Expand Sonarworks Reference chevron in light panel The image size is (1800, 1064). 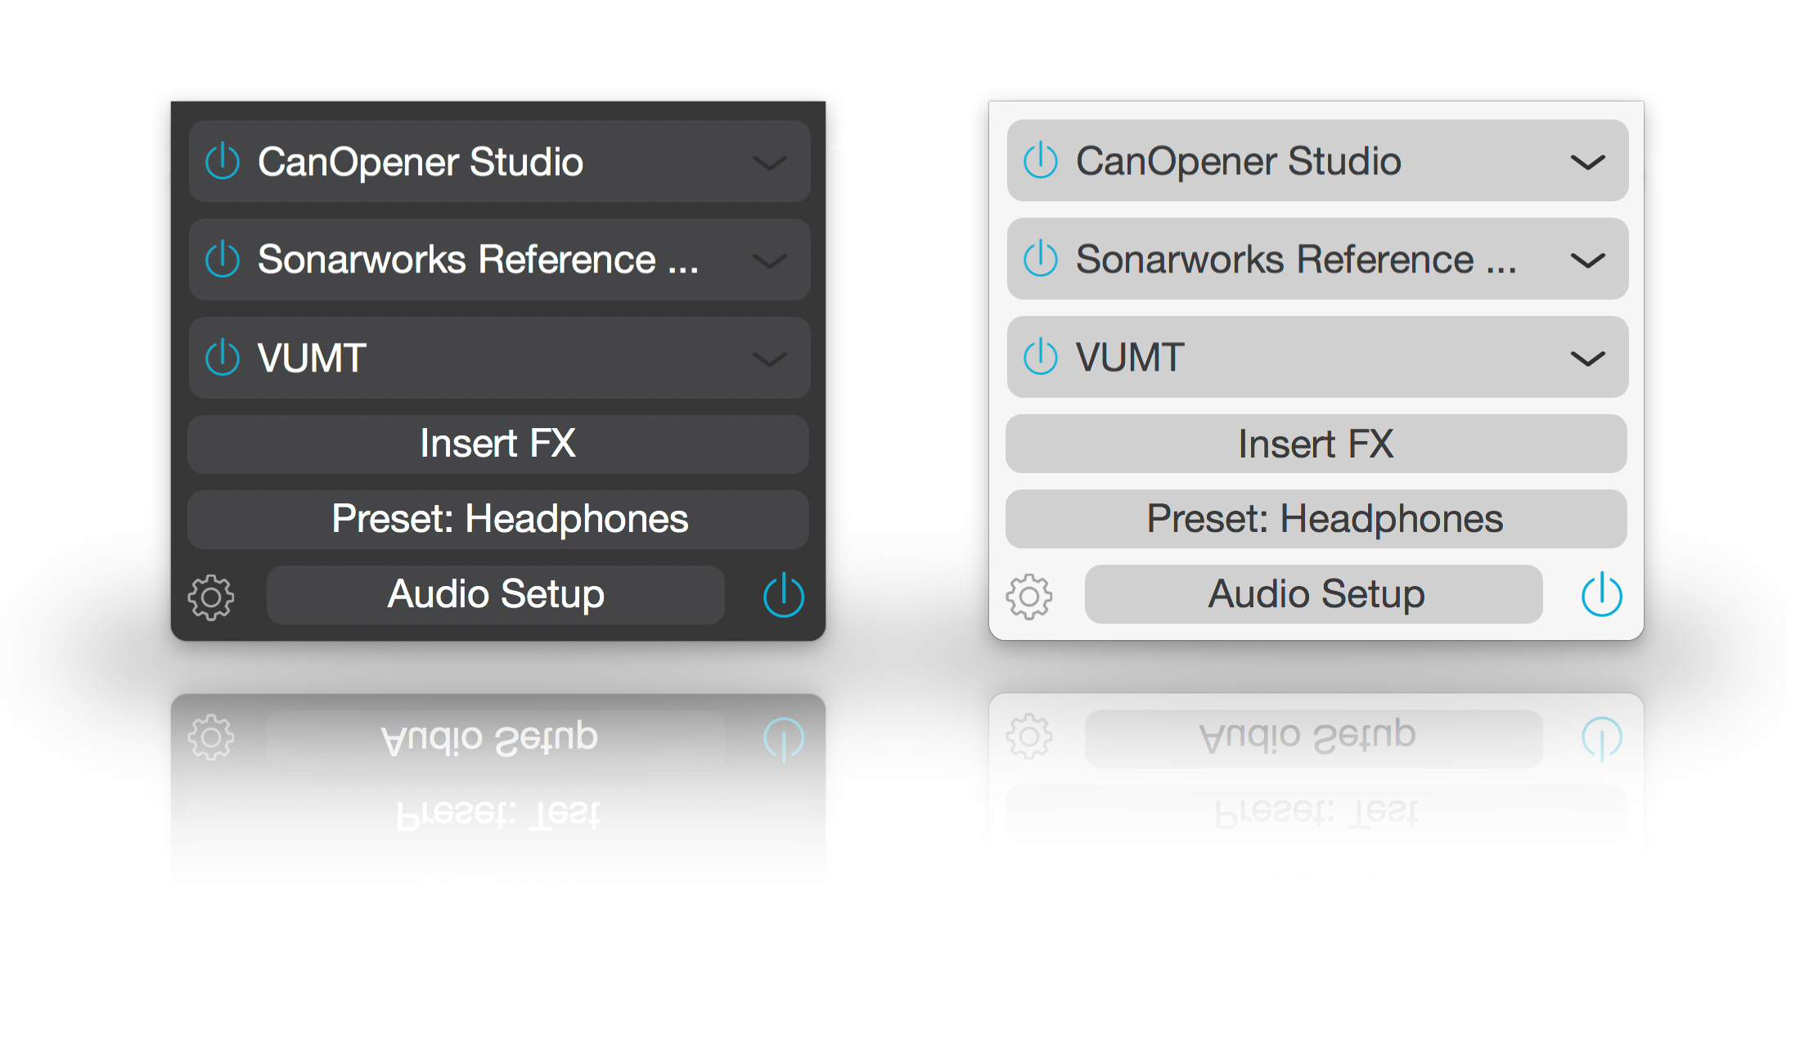pos(1587,260)
